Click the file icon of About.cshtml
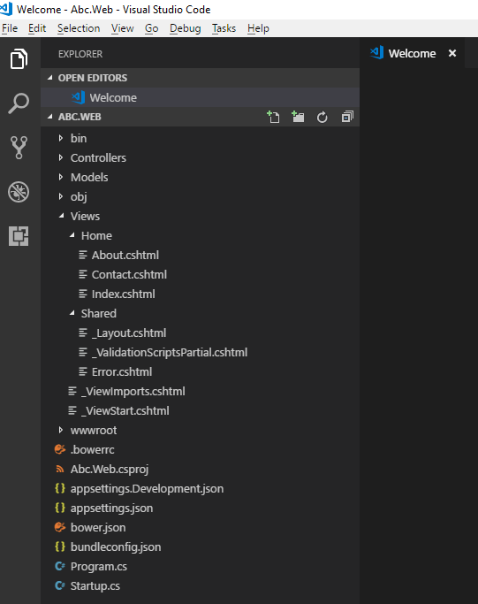The image size is (478, 604). tap(83, 255)
